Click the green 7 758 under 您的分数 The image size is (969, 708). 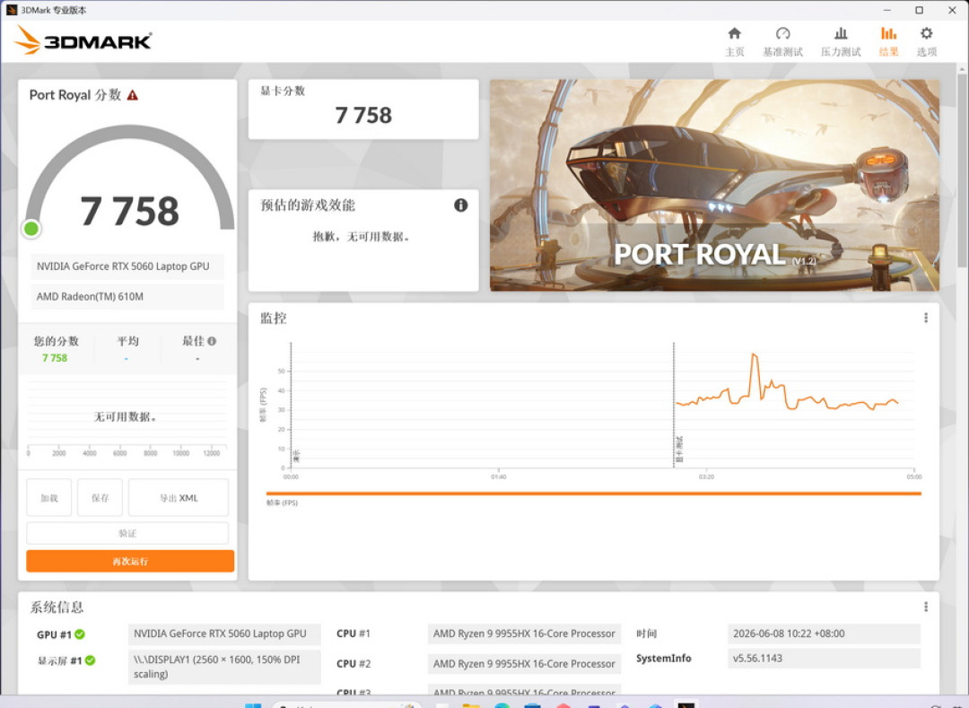point(55,358)
